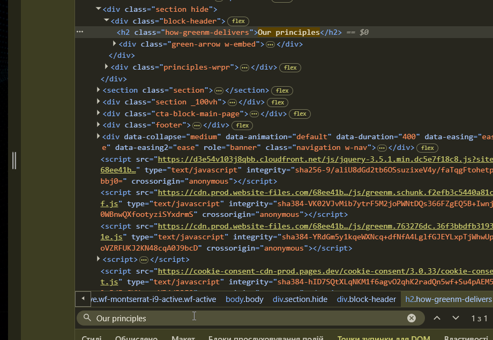Viewport: 493px width, 340px height.
Task: Expand ellipsis in inline script tag
Action: tap(144, 260)
